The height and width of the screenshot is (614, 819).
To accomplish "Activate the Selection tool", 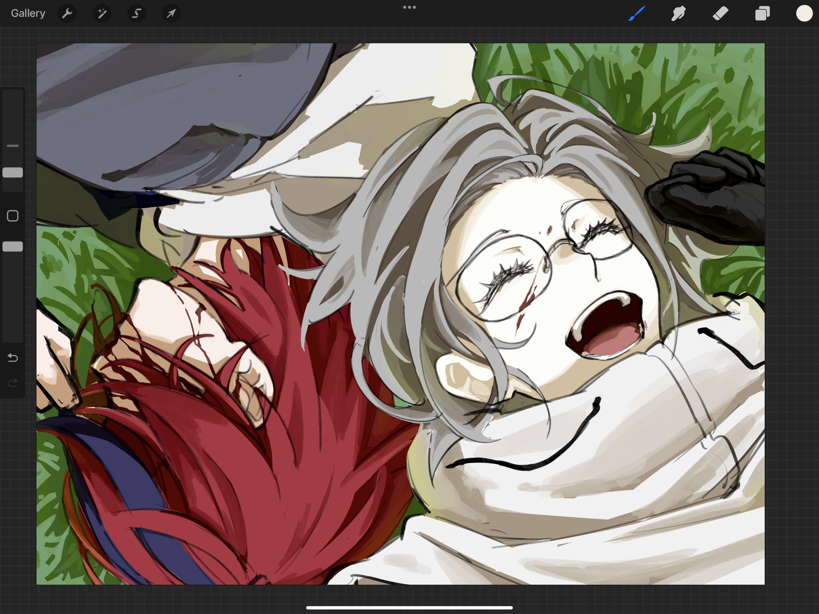I will coord(136,14).
